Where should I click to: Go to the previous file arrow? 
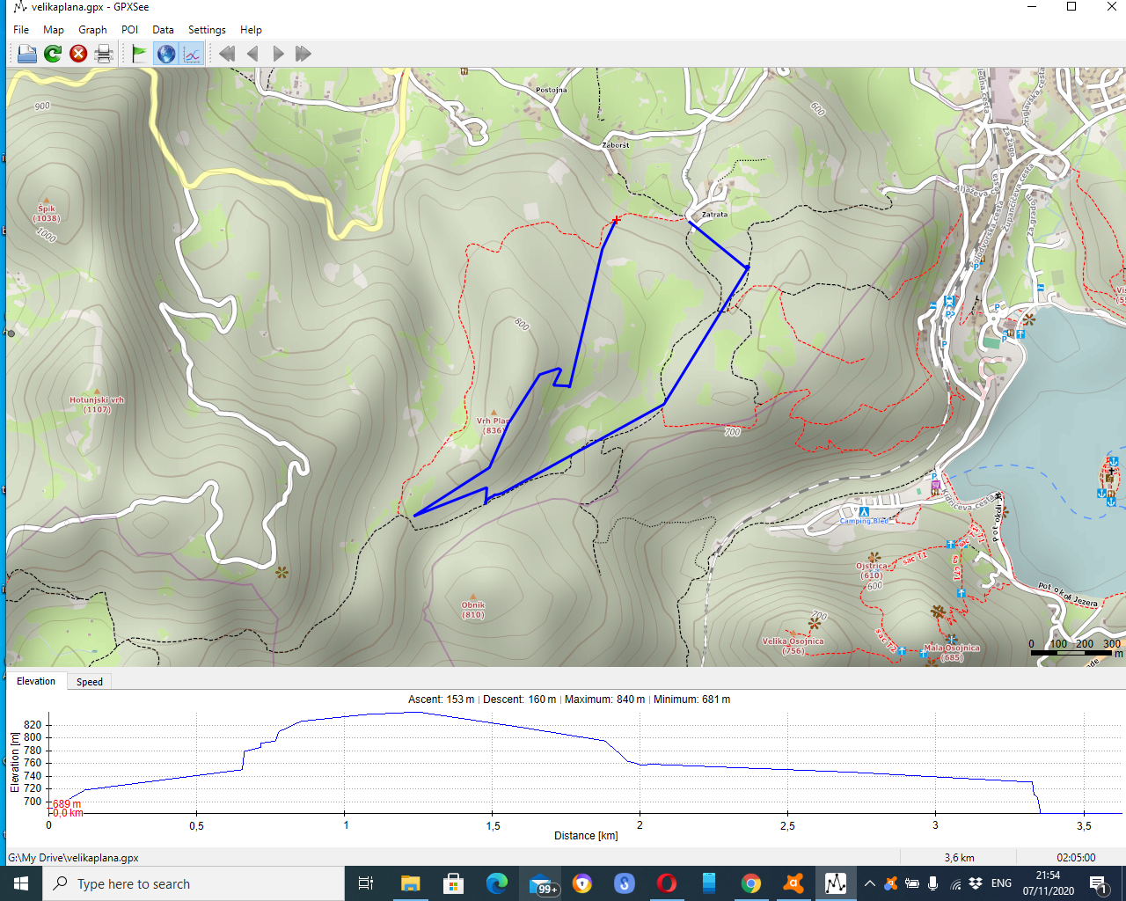tap(253, 54)
